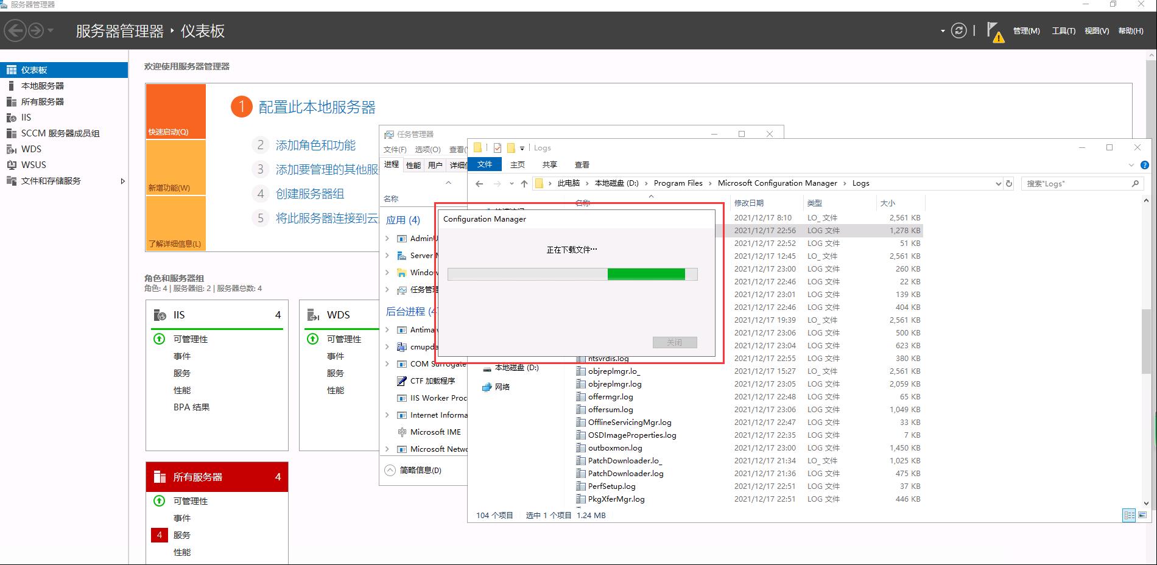Sort by 大小 column header
Image resolution: width=1157 pixels, height=565 pixels.
pyautogui.click(x=888, y=203)
